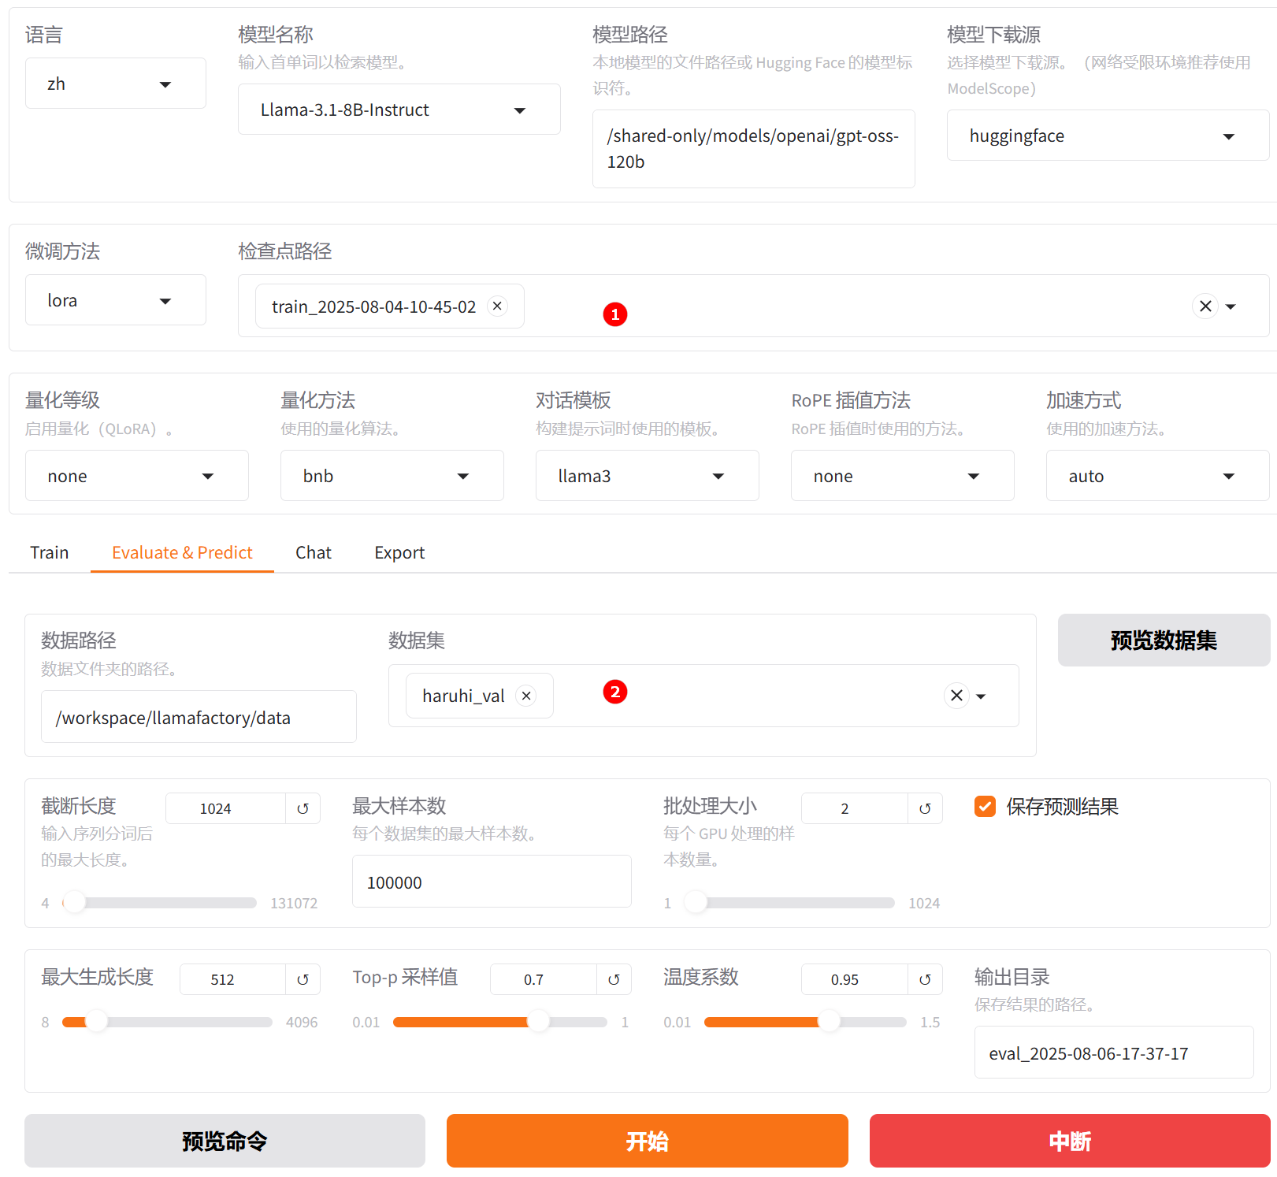The width and height of the screenshot is (1277, 1177).
Task: Remove the haruhi_val dataset tag
Action: click(x=526, y=696)
